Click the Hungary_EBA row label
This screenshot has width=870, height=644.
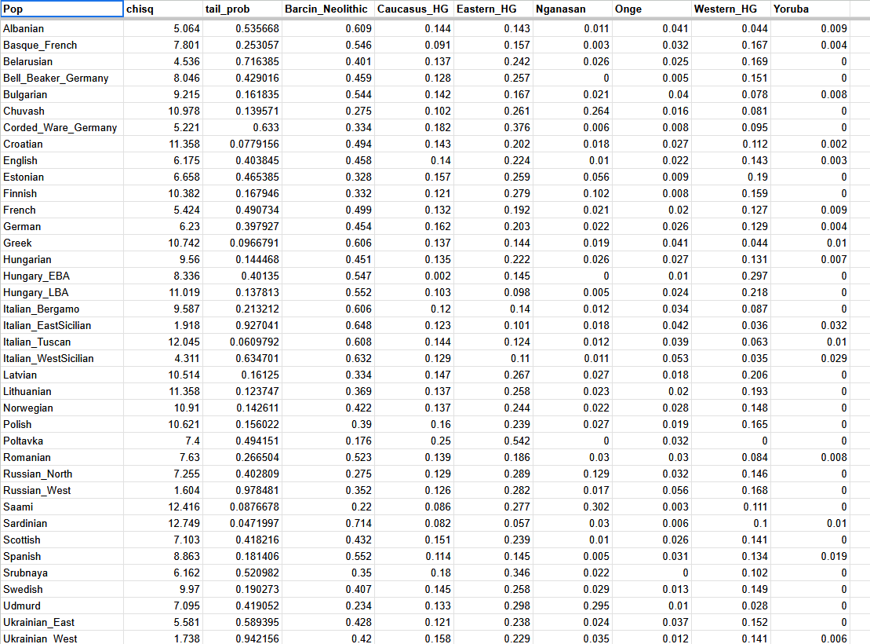coord(36,276)
